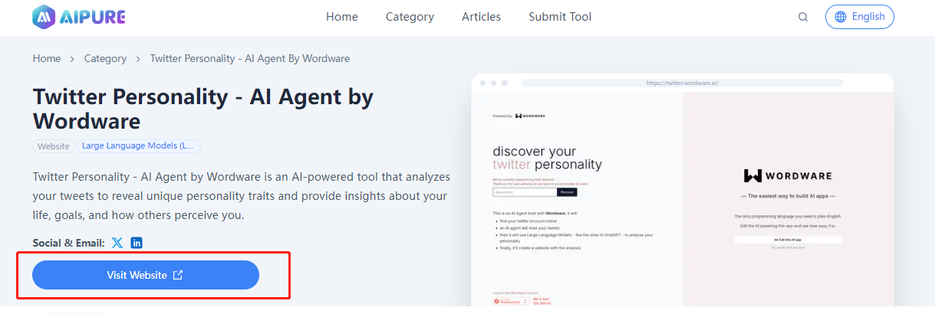This screenshot has height=314, width=935.
Task: Click the AIPURE logo
Action: coord(79,16)
